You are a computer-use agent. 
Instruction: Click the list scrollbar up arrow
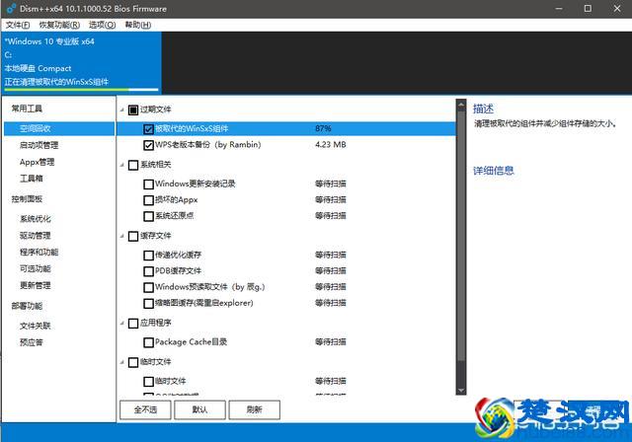[461, 105]
